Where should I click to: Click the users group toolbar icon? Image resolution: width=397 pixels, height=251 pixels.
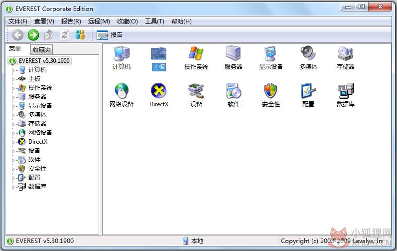(80, 35)
